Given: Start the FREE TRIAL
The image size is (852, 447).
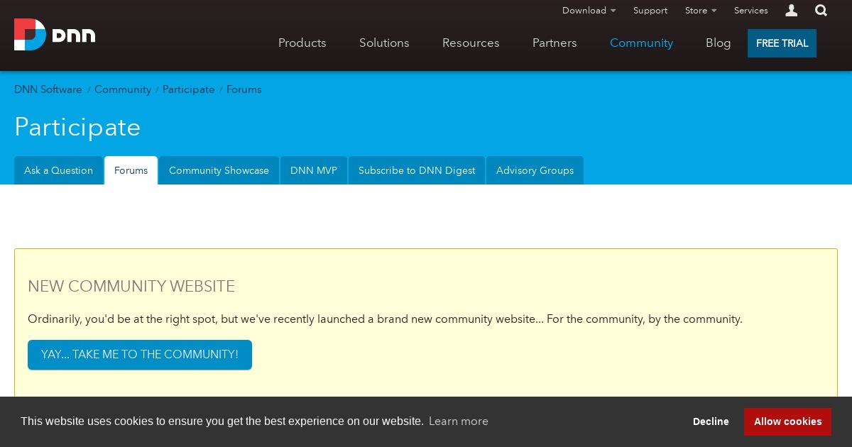Looking at the screenshot, I should (782, 43).
